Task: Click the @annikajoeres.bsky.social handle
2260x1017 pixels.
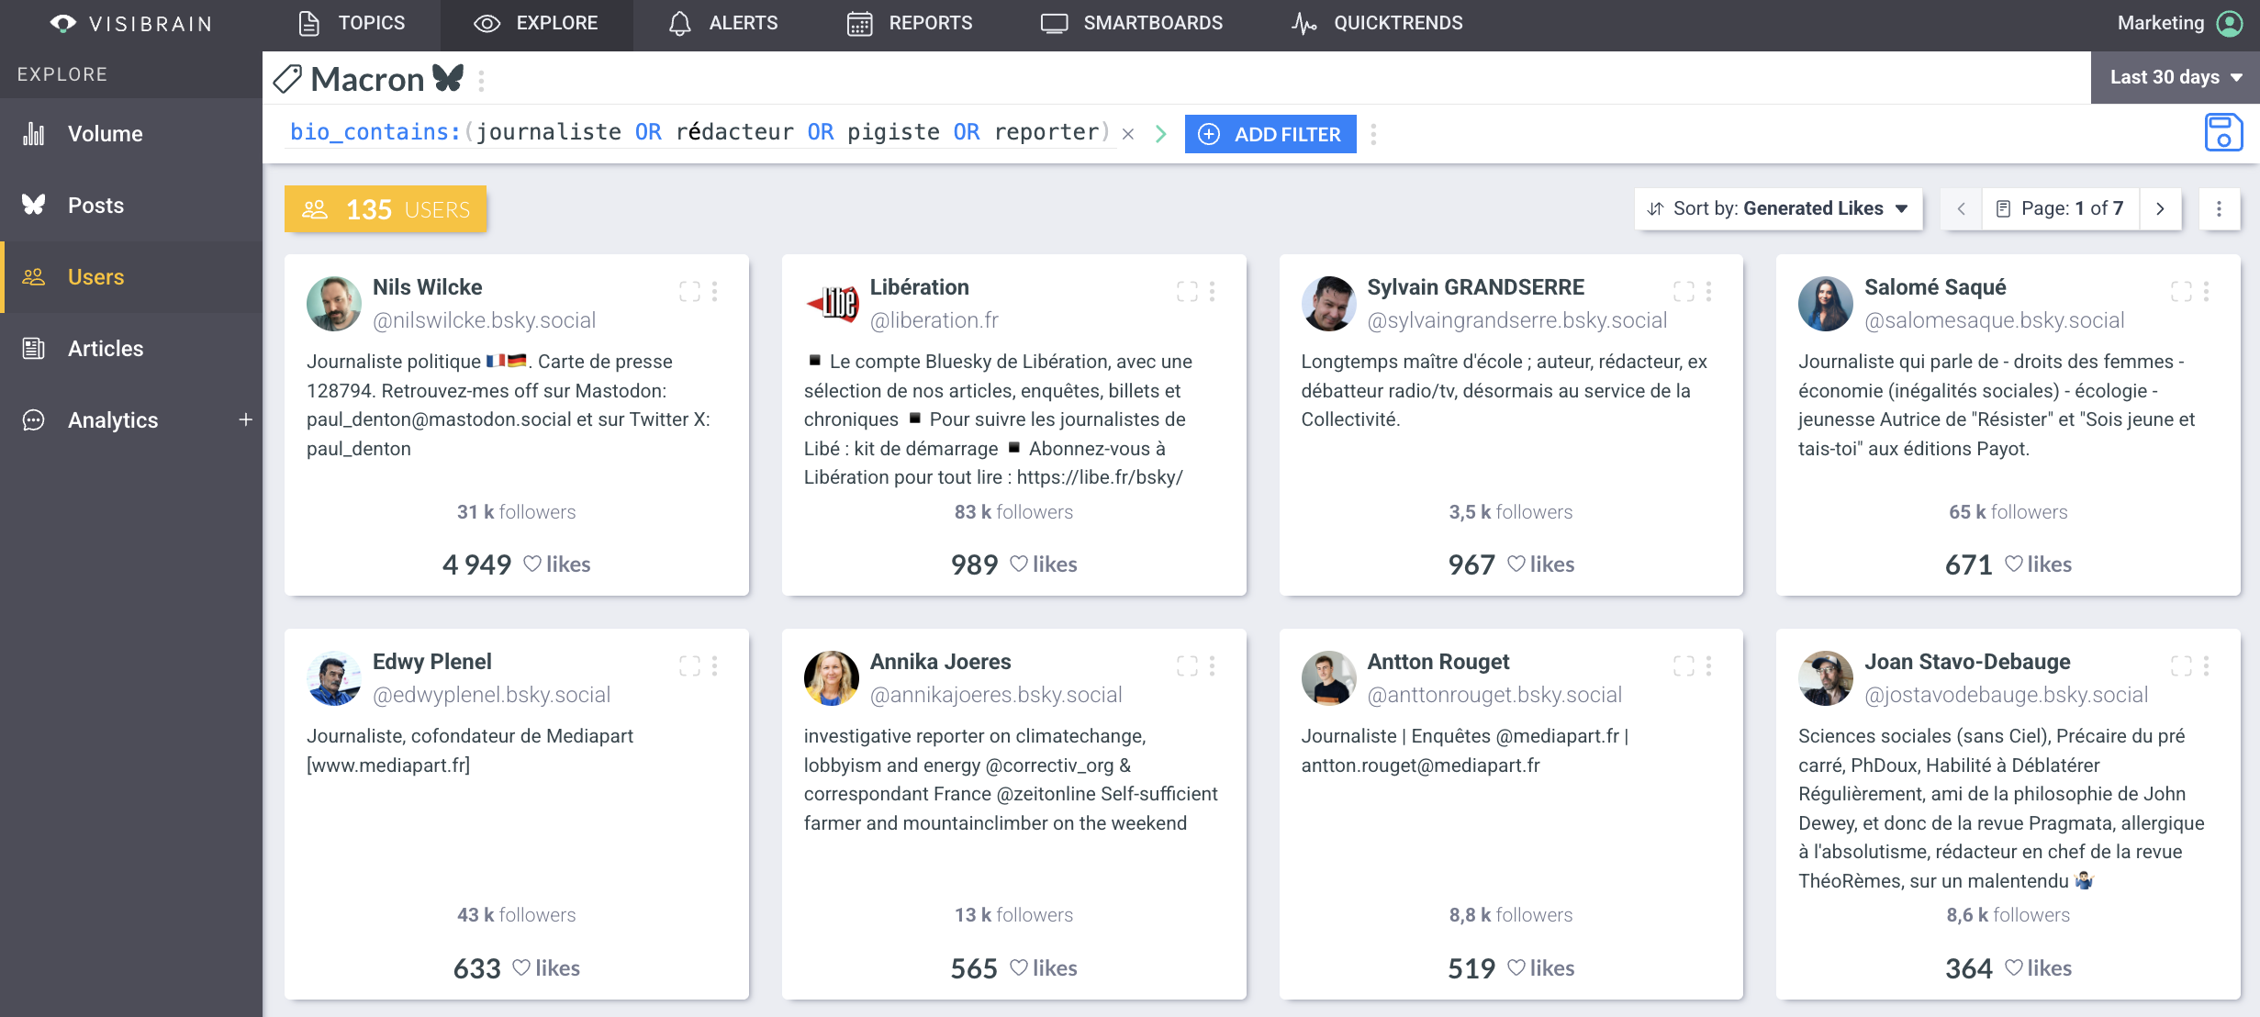Action: point(996,695)
